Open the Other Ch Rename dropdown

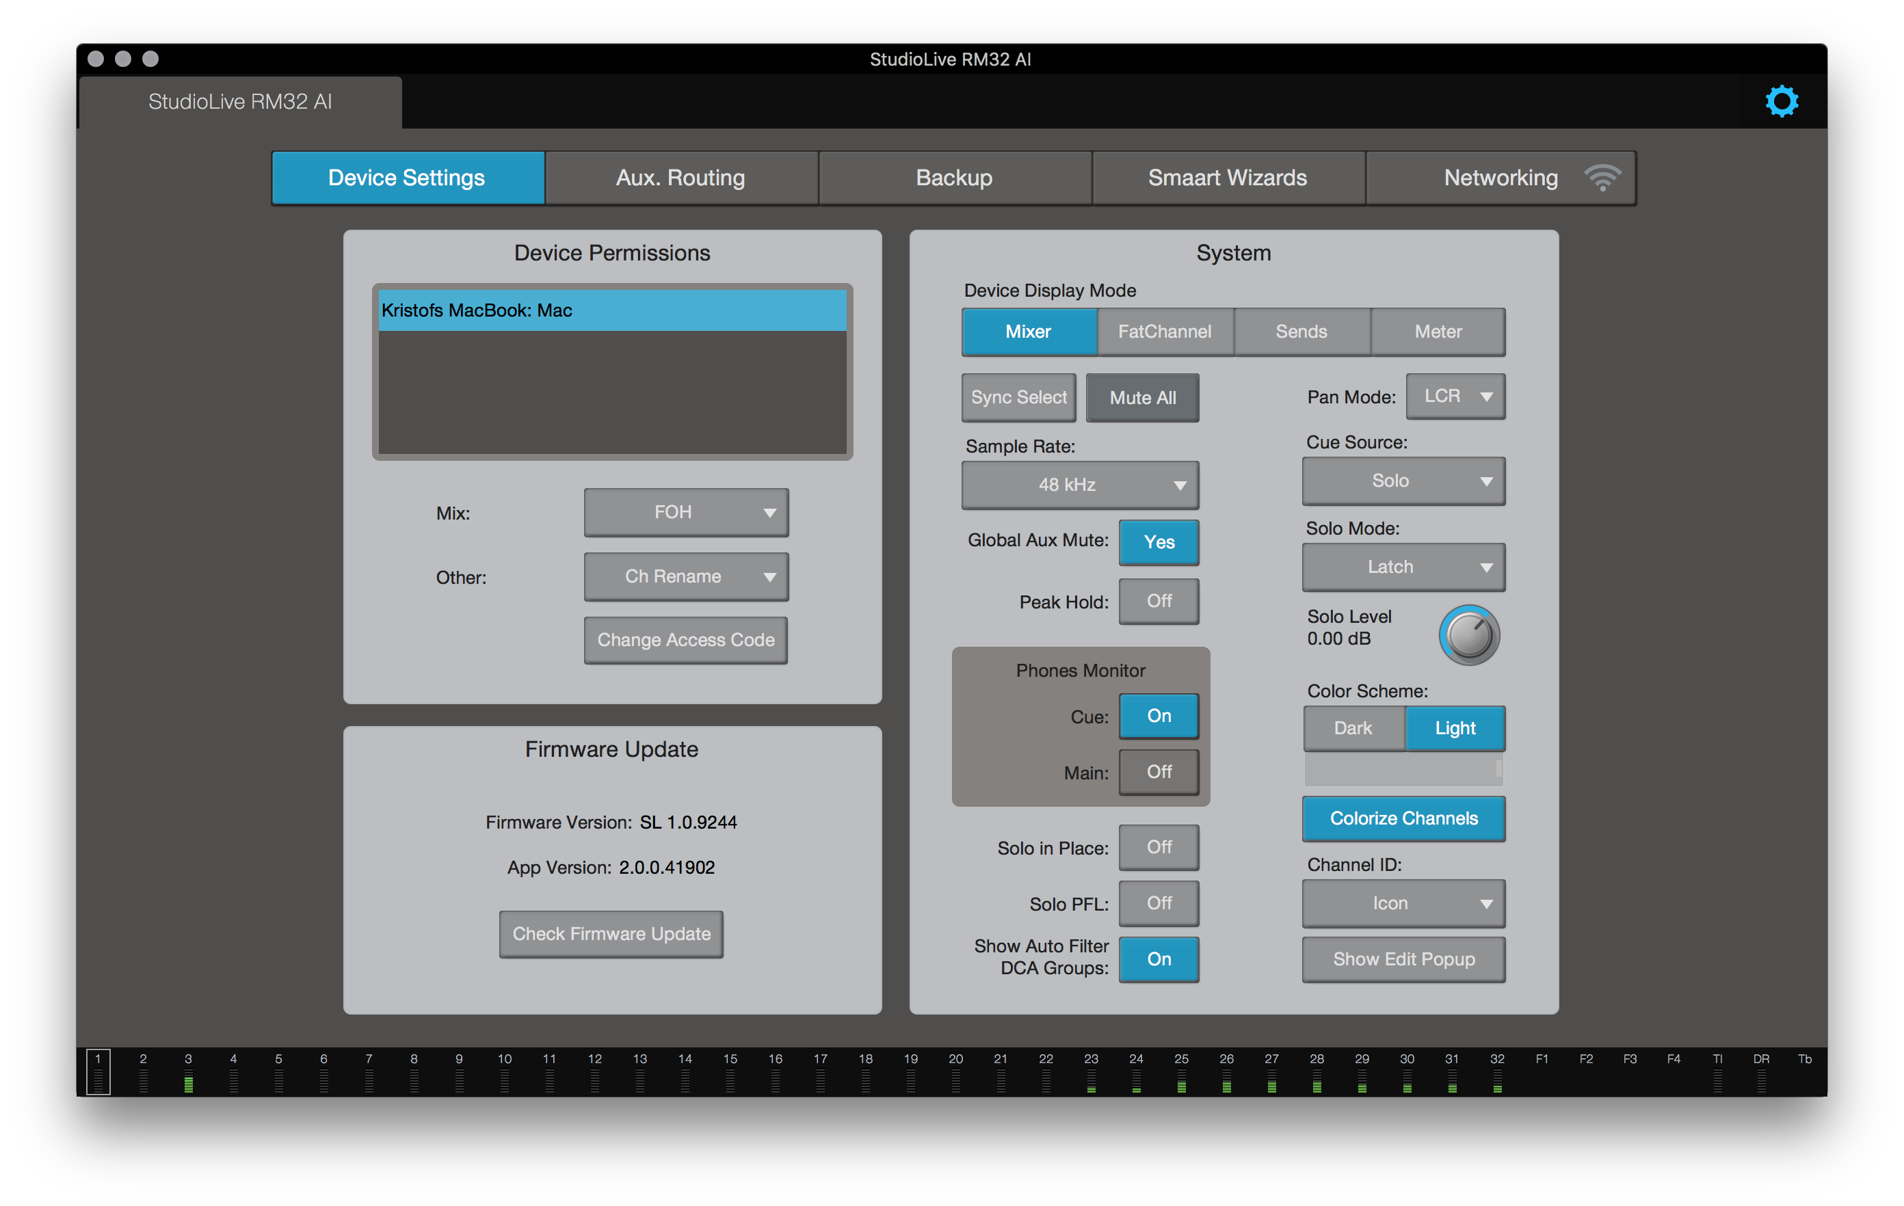[687, 577]
